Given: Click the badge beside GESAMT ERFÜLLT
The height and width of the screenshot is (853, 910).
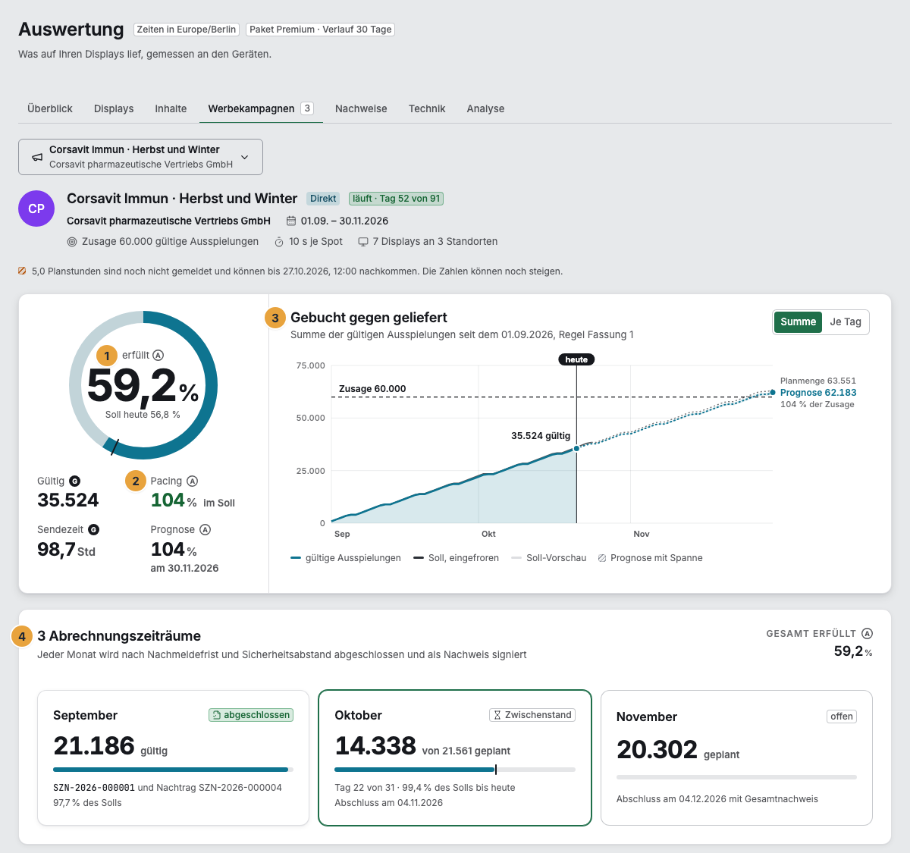Looking at the screenshot, I should 868,633.
